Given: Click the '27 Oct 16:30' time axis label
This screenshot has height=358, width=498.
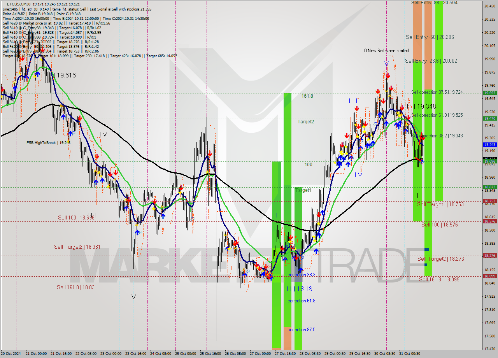Looking at the screenshot, I should click(285, 354).
